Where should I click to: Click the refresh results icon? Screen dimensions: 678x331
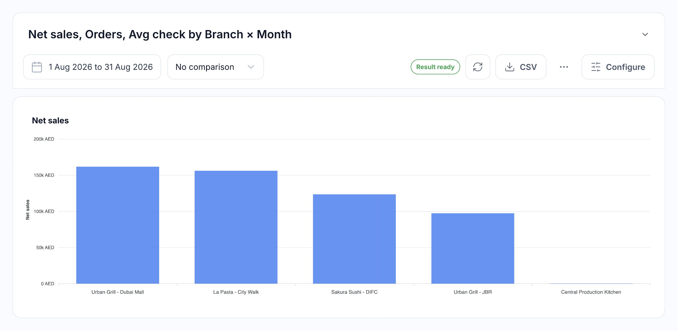[477, 67]
